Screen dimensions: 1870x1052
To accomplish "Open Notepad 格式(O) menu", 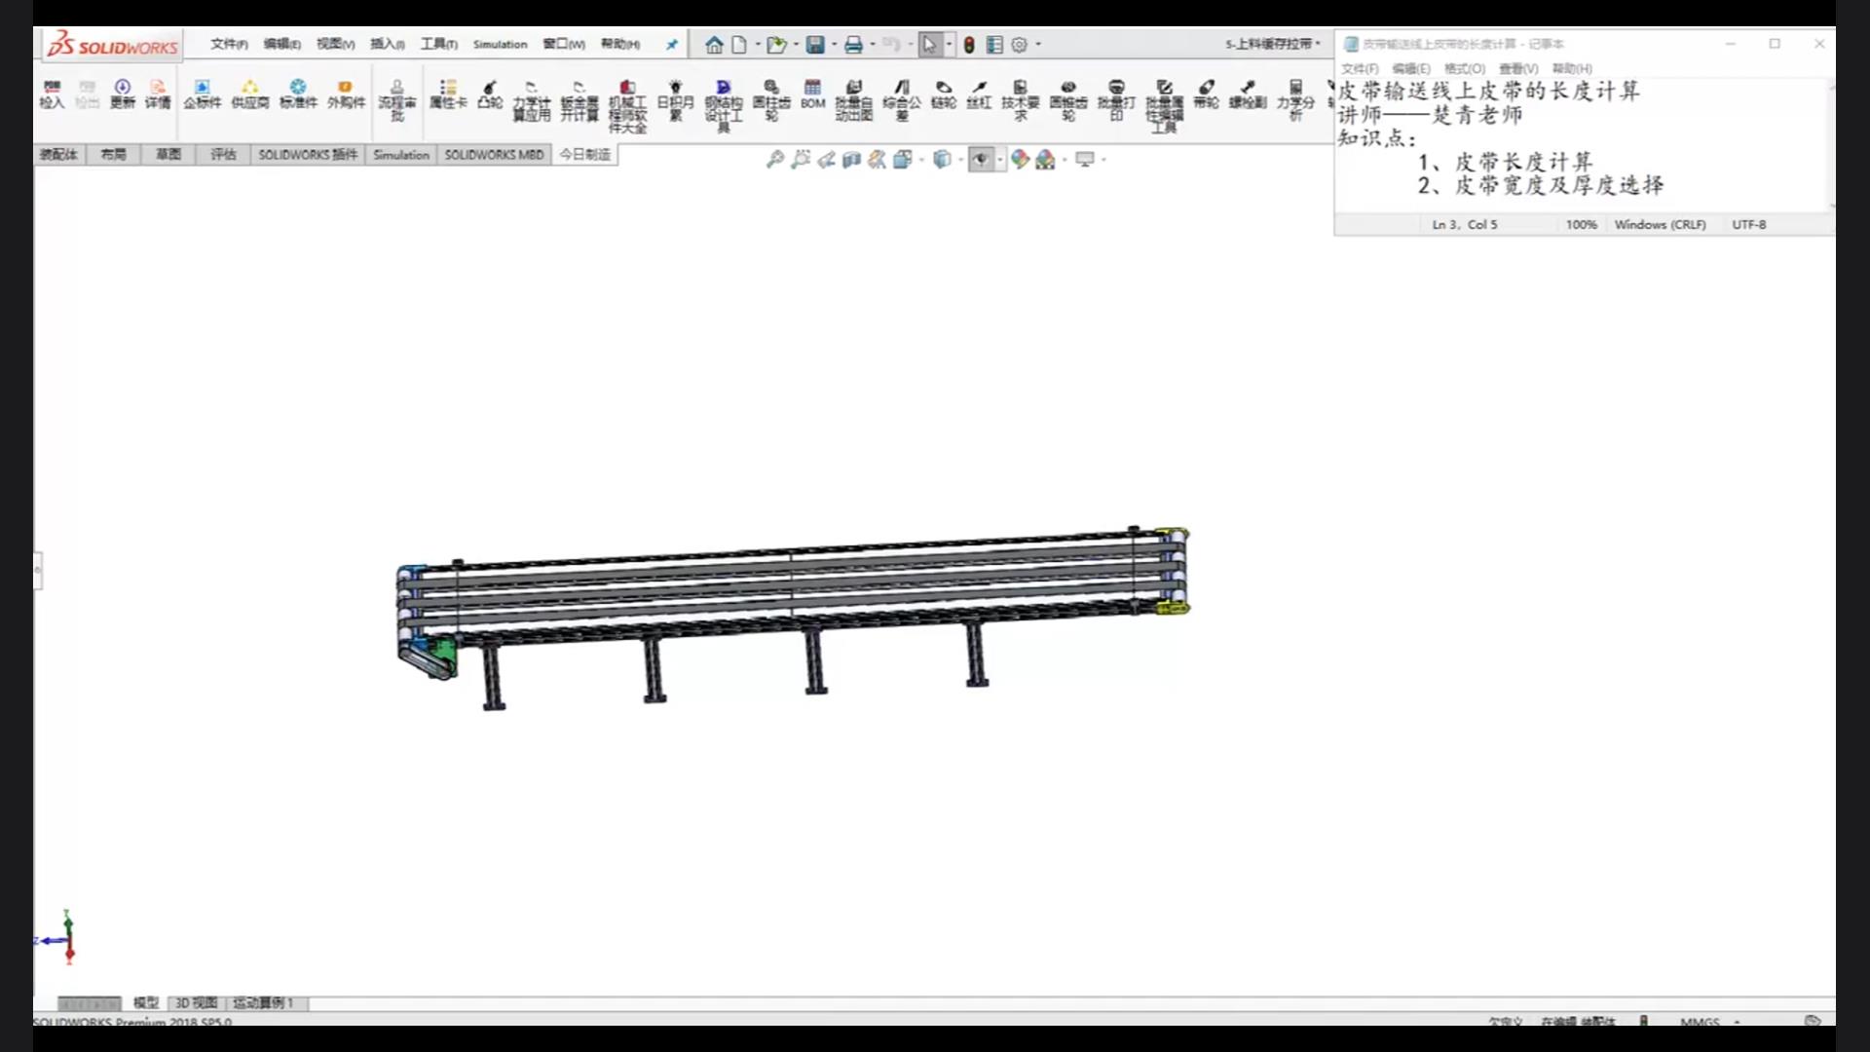I will [1465, 68].
